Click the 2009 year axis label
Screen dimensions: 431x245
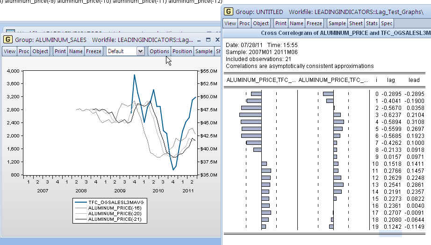pyautogui.click(x=120, y=191)
